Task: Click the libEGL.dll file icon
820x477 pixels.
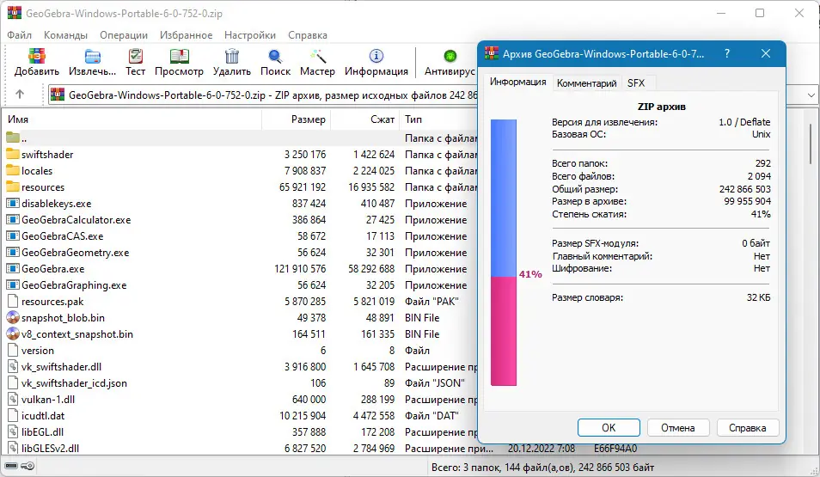Action: pos(13,432)
